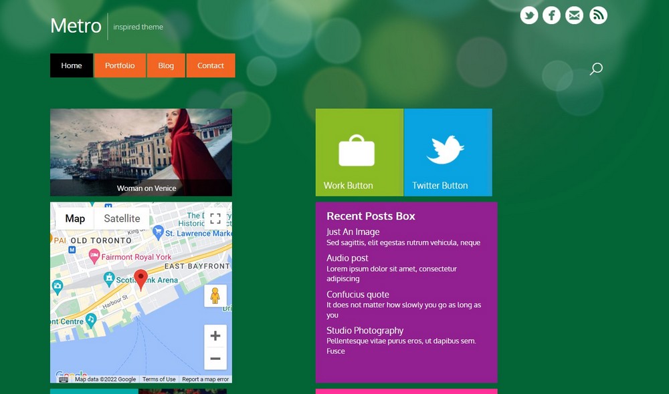Open the Blog menu item
Viewport: 669px width, 394px height.
pos(166,65)
